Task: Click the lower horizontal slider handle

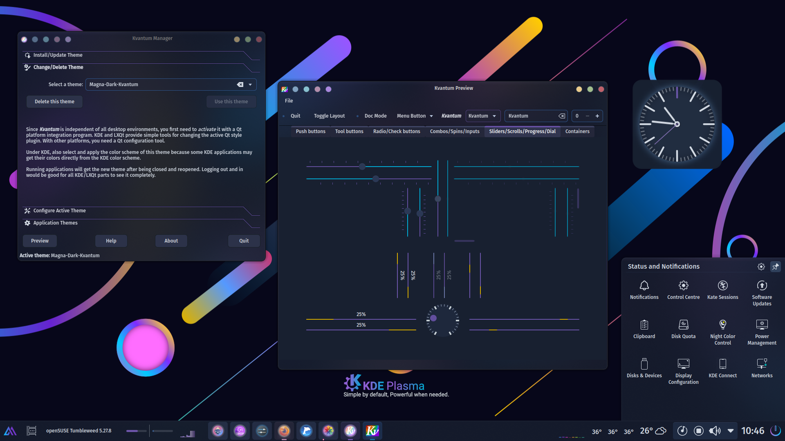Action: pos(376,179)
